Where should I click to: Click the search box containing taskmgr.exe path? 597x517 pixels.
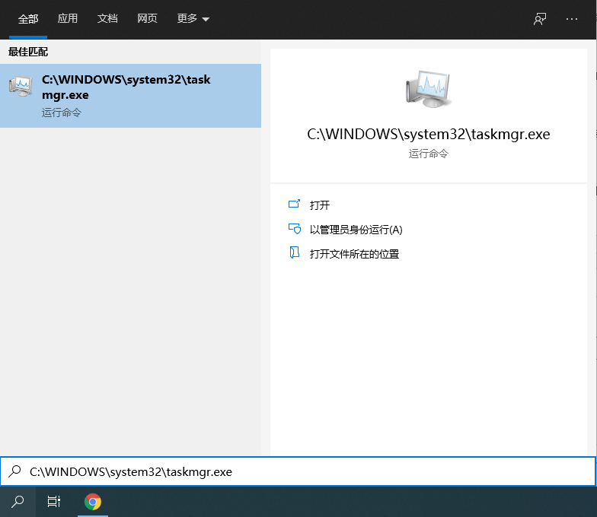pyautogui.click(x=298, y=471)
